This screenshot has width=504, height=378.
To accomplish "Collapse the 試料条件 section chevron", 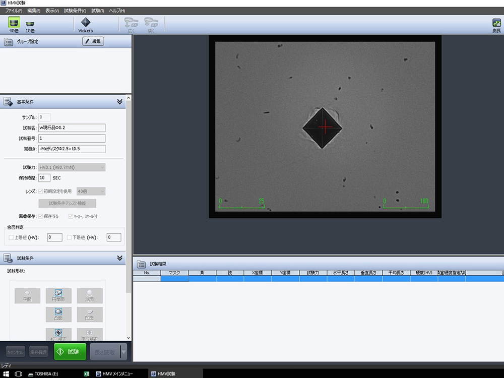I will pos(120,258).
